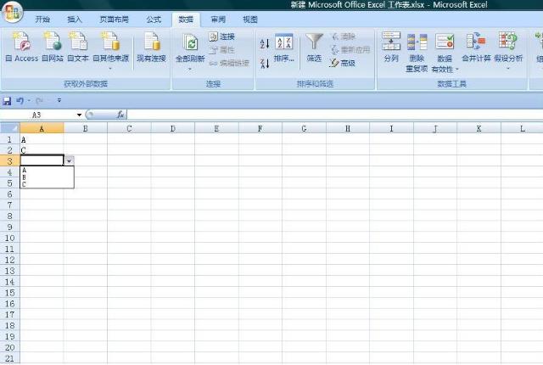Choose option B in dropdown list
This screenshot has width=543, height=365.
pyautogui.click(x=47, y=177)
